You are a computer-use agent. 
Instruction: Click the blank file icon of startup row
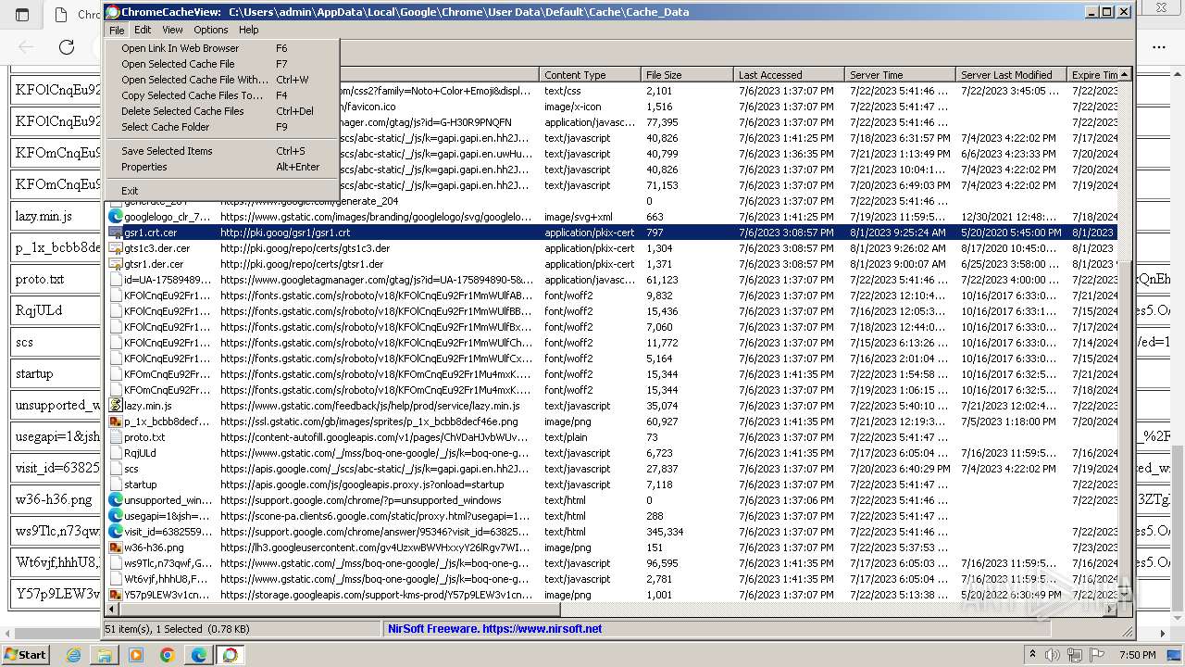pyautogui.click(x=116, y=485)
